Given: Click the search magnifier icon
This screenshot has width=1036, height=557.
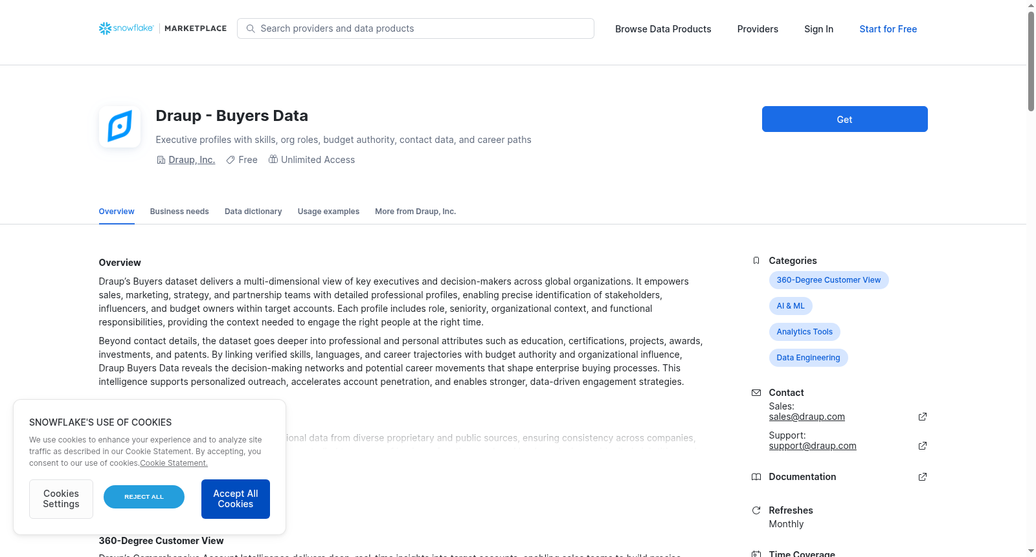Looking at the screenshot, I should [x=251, y=28].
